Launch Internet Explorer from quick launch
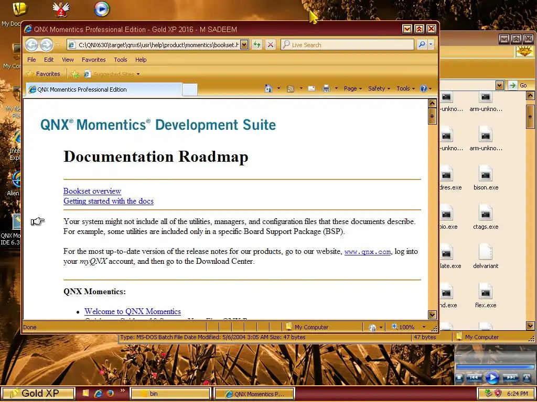Viewport: 537px width, 402px height. click(x=98, y=394)
